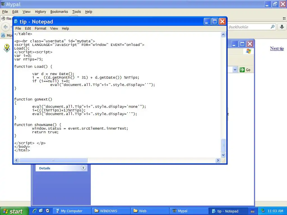287x215 pixels.
Task: Switch to WINDOWS folder taskbar button
Action: point(111,211)
